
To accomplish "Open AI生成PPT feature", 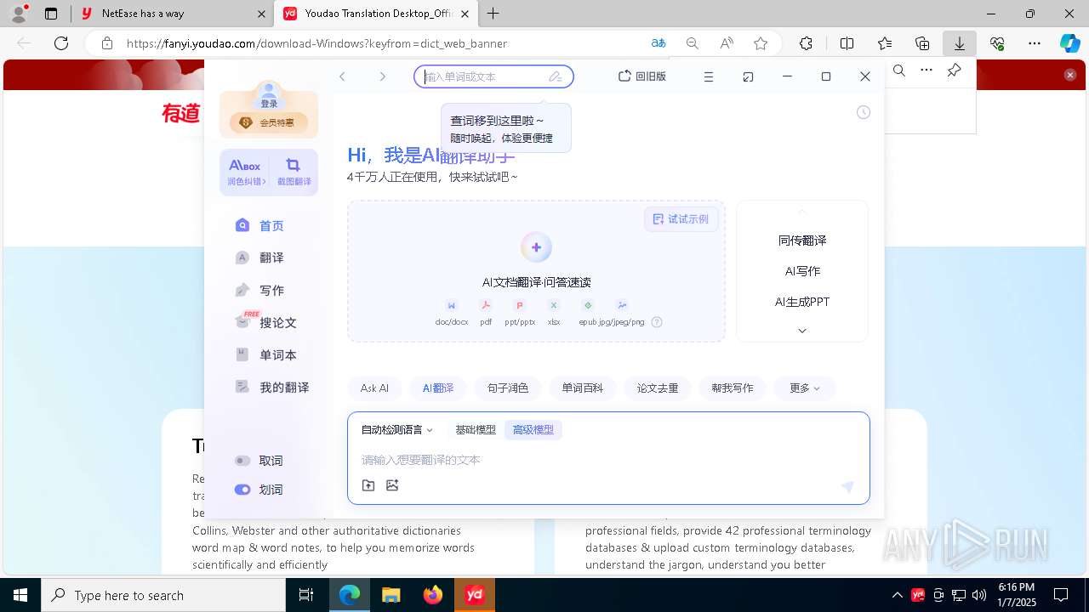I will (802, 302).
